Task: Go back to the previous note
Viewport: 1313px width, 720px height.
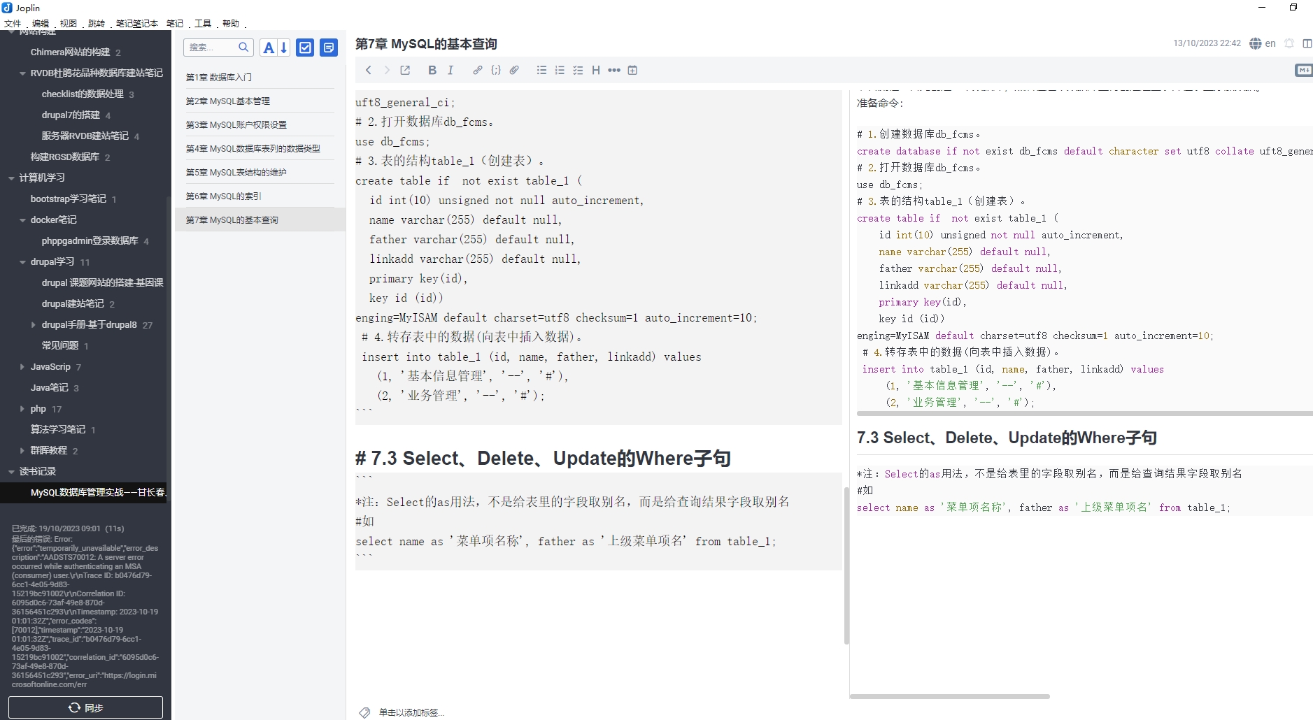Action: [x=369, y=70]
